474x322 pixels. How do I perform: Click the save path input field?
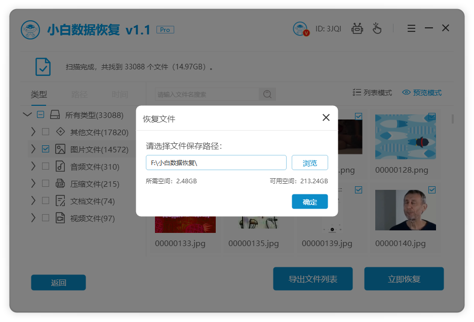point(216,163)
